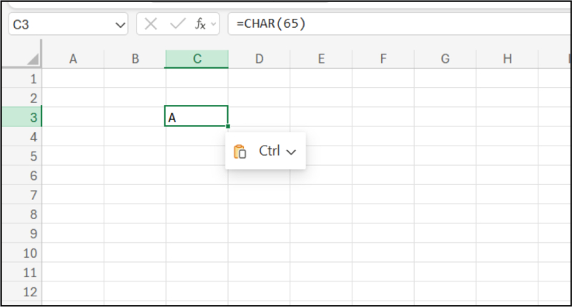Click cell C3 containing the letter A
The height and width of the screenshot is (307, 572).
tap(197, 116)
